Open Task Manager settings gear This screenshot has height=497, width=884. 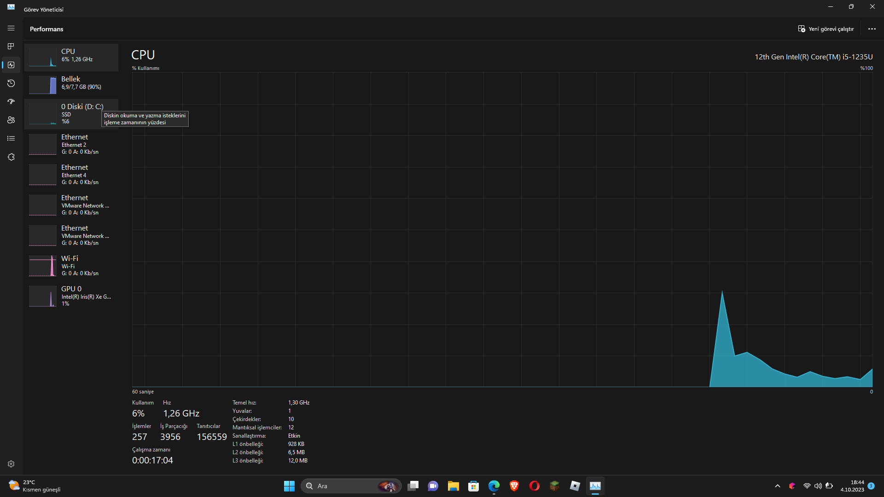coord(11,464)
